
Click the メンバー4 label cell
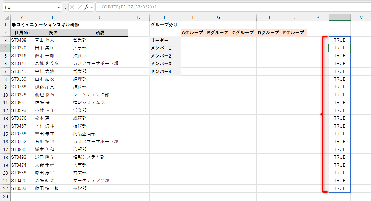point(165,71)
